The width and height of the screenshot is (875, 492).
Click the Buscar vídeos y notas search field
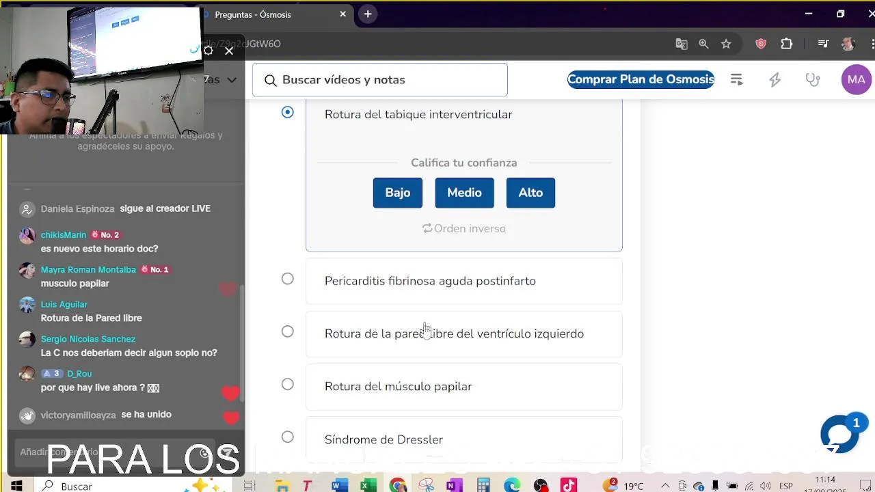380,80
